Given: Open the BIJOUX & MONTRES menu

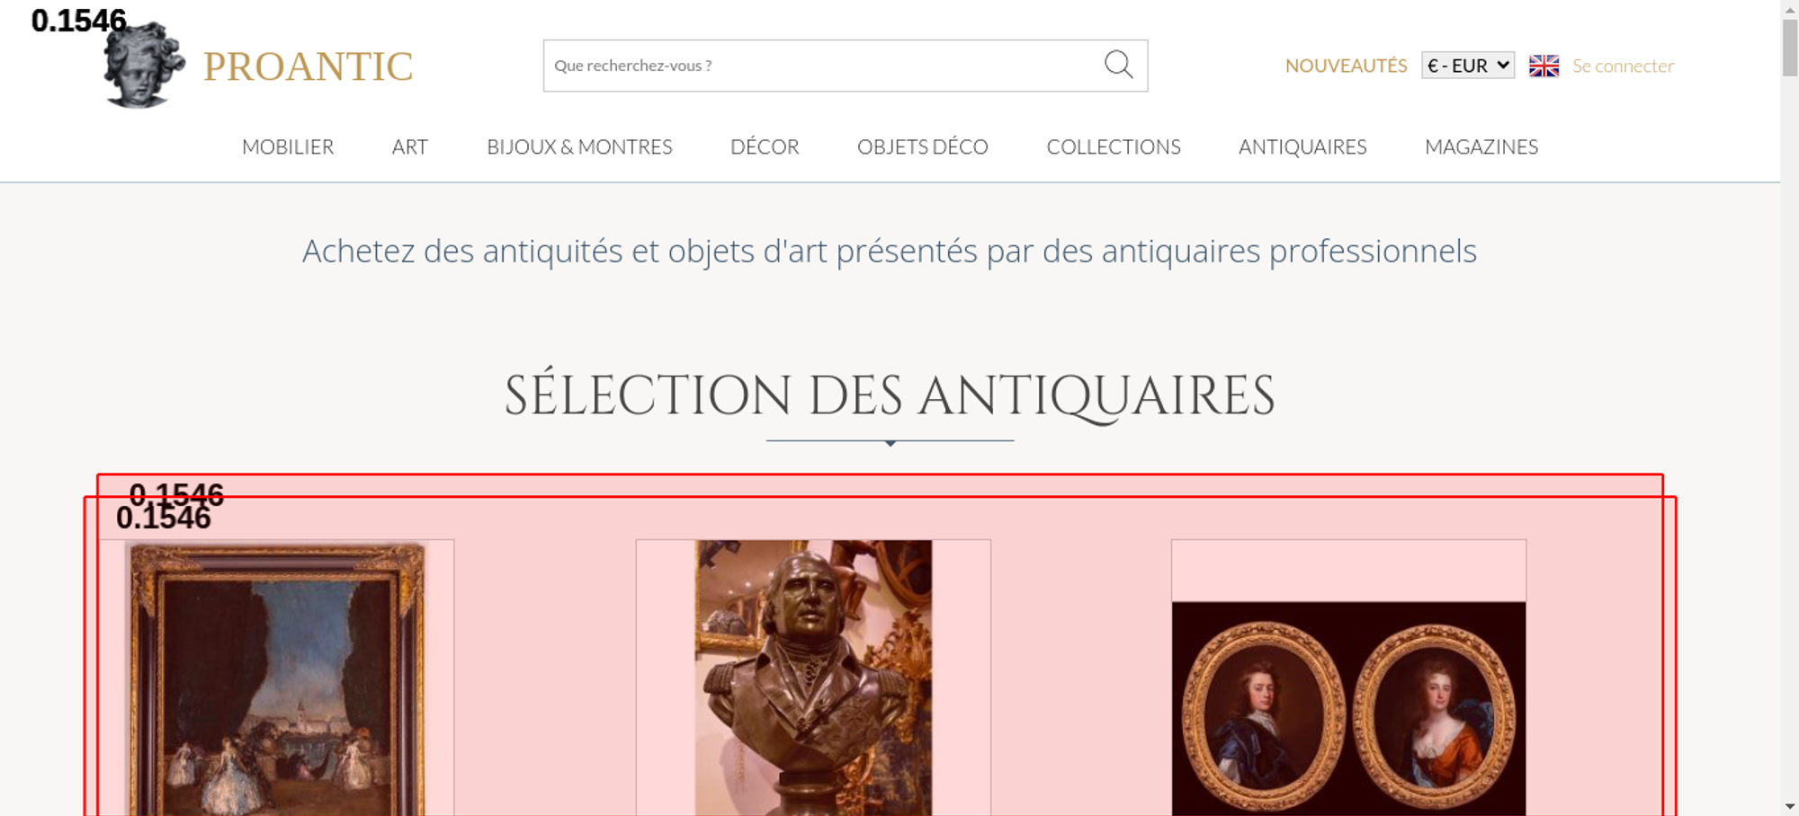Looking at the screenshot, I should click(579, 146).
